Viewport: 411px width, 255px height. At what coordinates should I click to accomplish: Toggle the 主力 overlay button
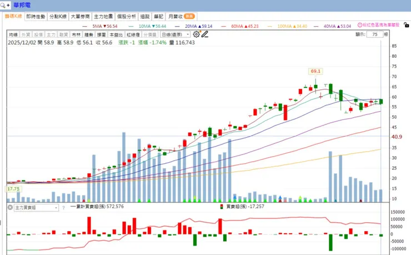[51, 34]
